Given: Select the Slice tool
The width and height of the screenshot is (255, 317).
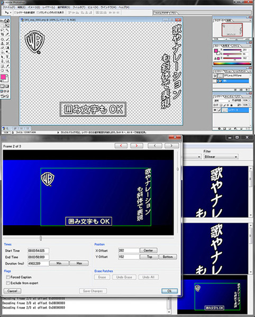Looking at the screenshot, I should point(7,34).
